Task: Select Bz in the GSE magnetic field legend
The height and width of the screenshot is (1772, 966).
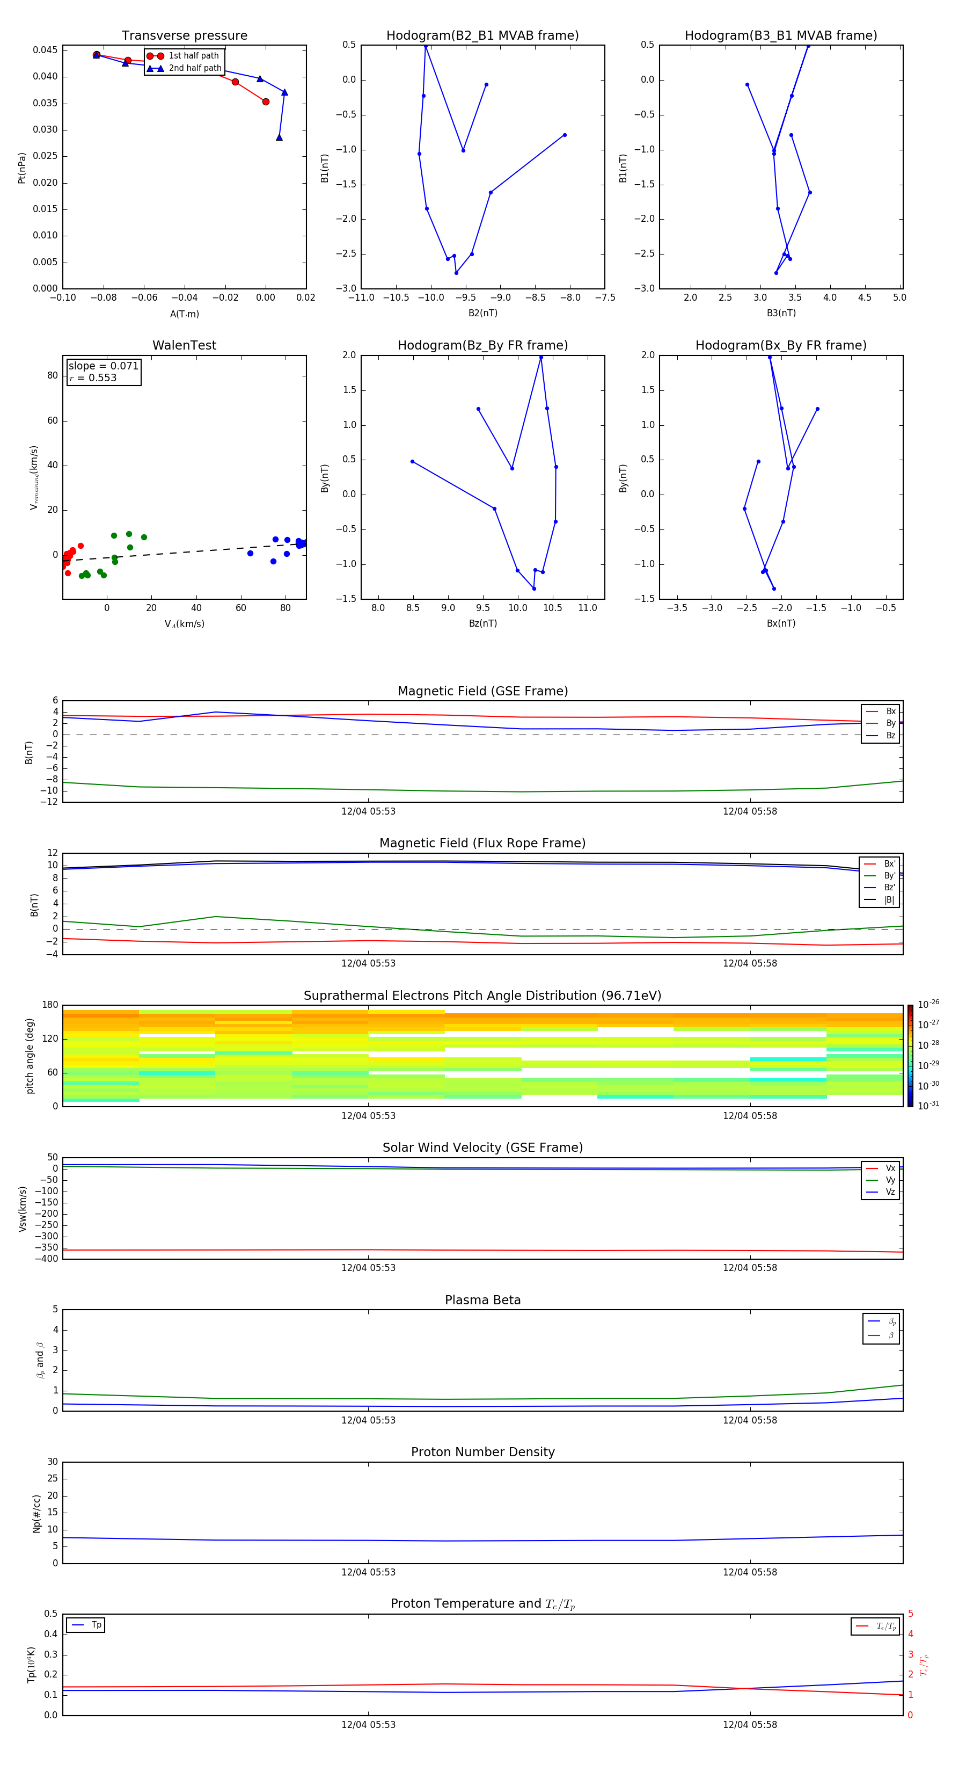Action: pos(881,735)
